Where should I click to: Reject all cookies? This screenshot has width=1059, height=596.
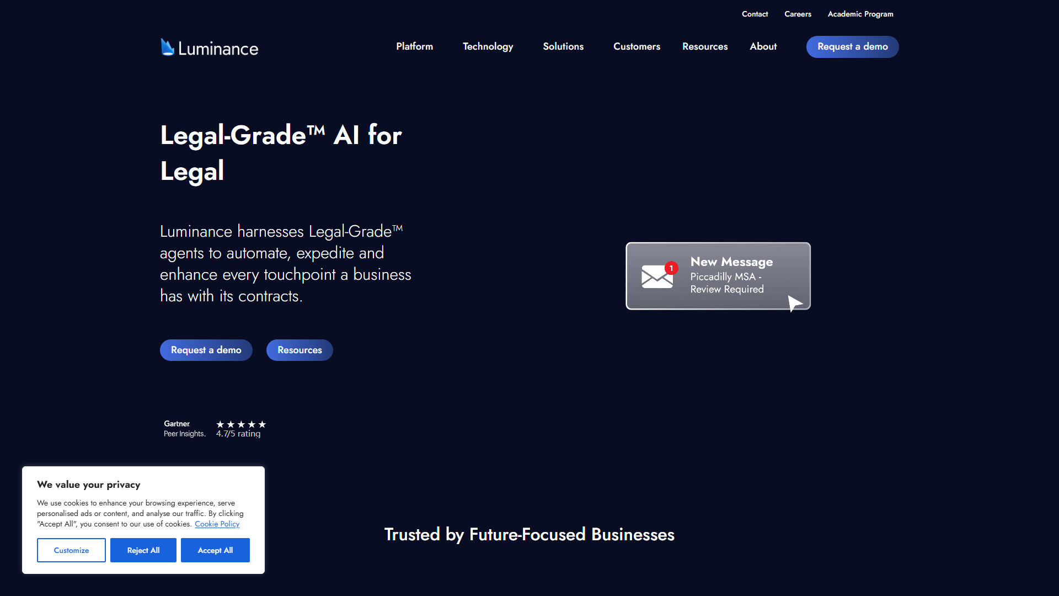click(x=143, y=550)
